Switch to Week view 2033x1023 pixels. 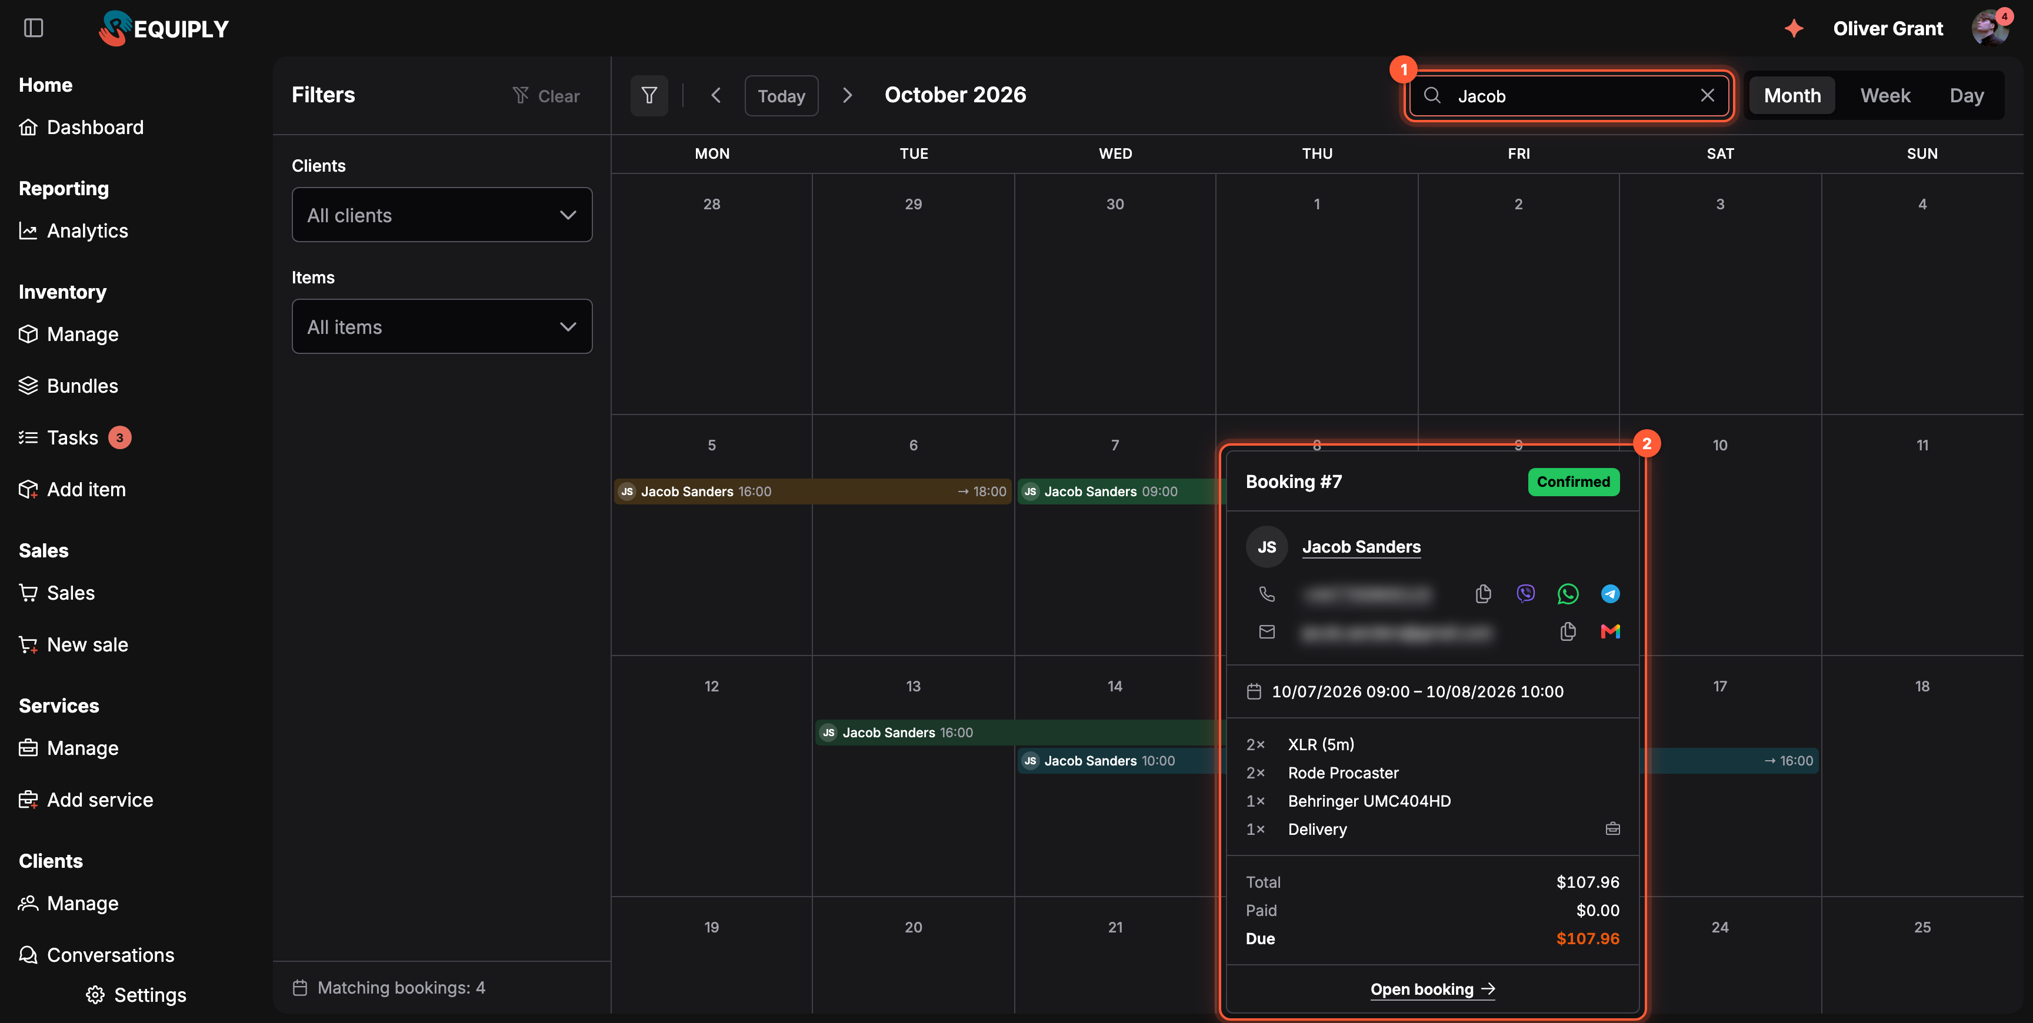pos(1885,95)
